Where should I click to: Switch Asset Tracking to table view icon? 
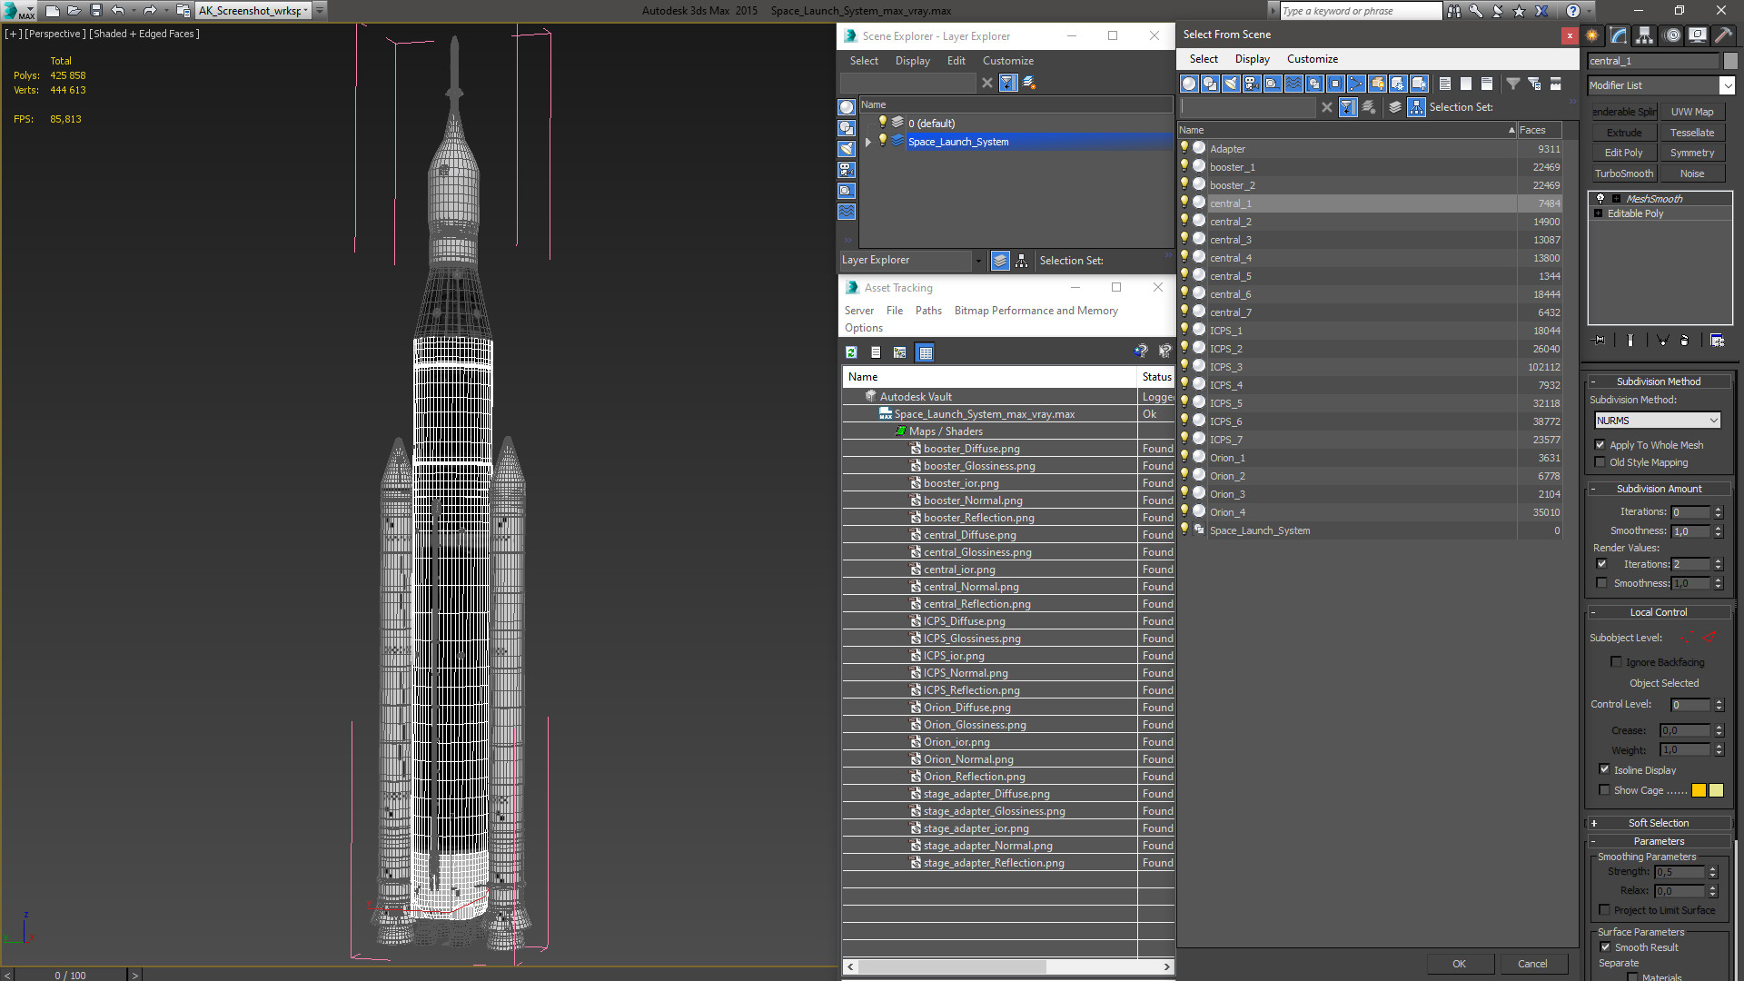(x=925, y=352)
